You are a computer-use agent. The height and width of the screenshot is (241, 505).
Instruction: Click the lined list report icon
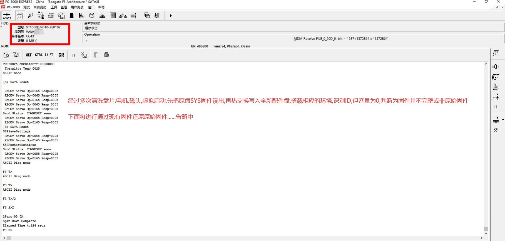(x=133, y=16)
